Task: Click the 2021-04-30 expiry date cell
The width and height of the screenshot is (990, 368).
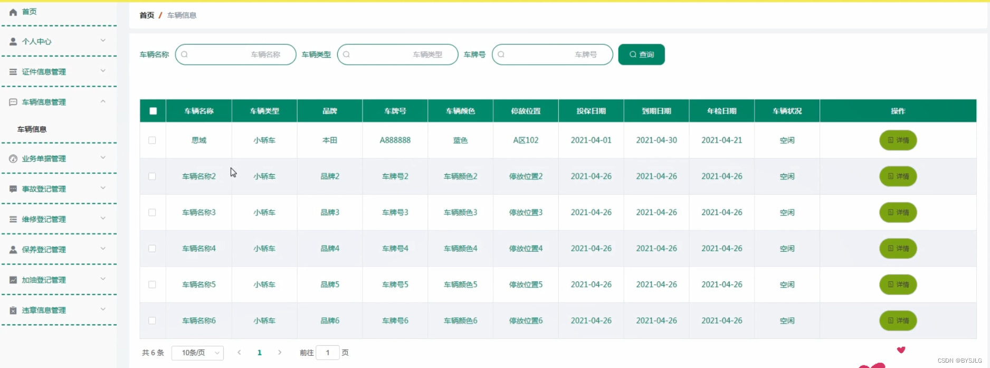Action: tap(656, 140)
